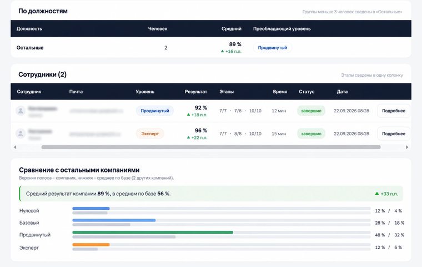Click the green +33 п.п. triangle indicator
Image resolution: width=422 pixels, height=267 pixels.
tap(377, 194)
